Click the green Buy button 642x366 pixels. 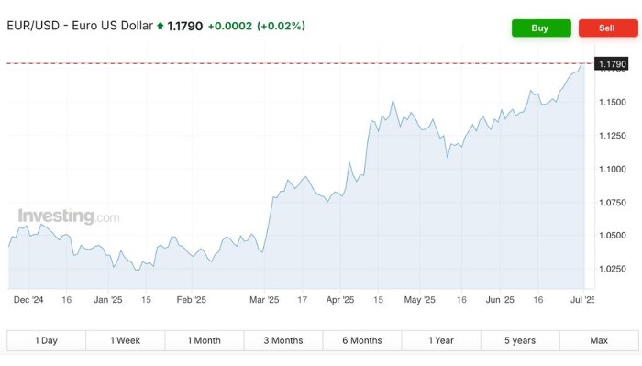[x=541, y=28]
